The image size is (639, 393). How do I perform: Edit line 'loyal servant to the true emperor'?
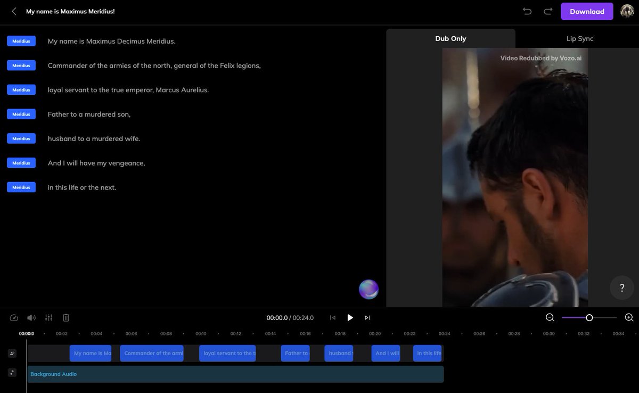[128, 90]
